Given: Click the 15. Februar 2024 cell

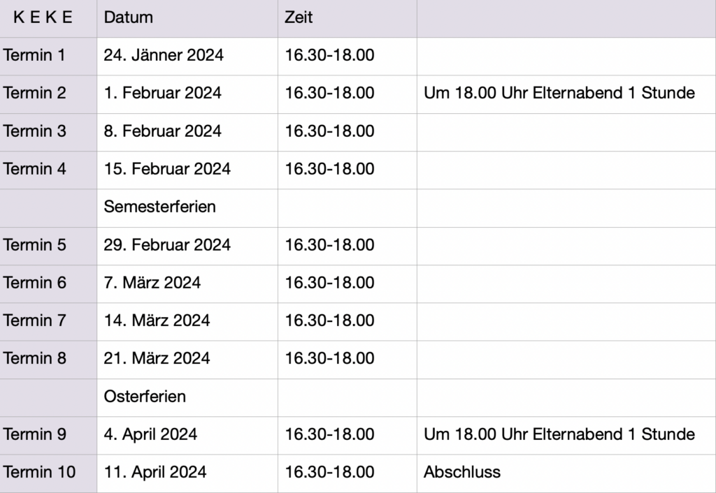Looking at the screenshot, I should [167, 169].
